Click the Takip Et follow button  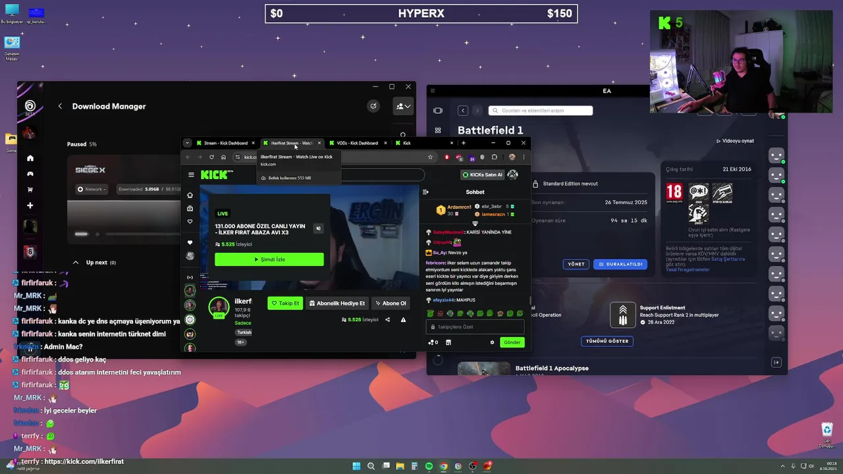(285, 303)
